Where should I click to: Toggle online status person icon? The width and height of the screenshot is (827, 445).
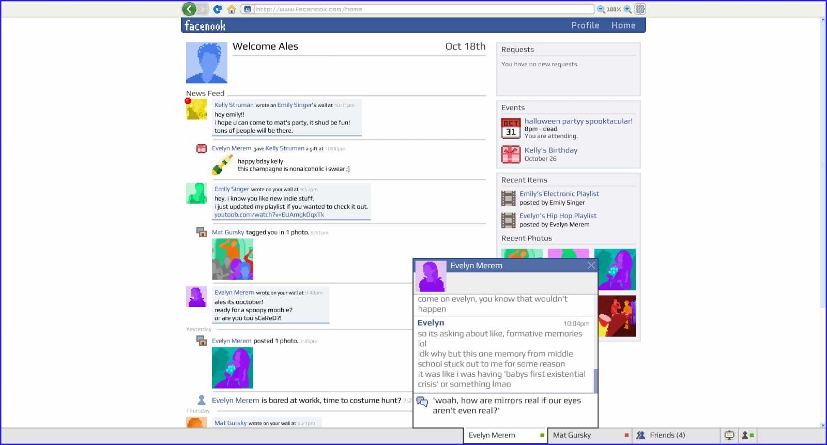click(x=747, y=436)
